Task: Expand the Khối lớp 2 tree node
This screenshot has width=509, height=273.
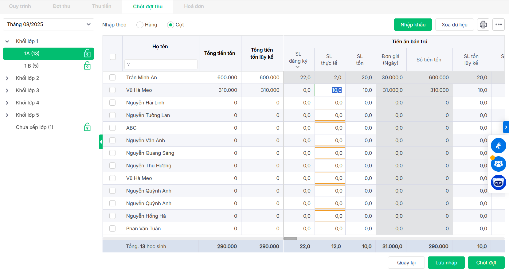Action: 7,78
